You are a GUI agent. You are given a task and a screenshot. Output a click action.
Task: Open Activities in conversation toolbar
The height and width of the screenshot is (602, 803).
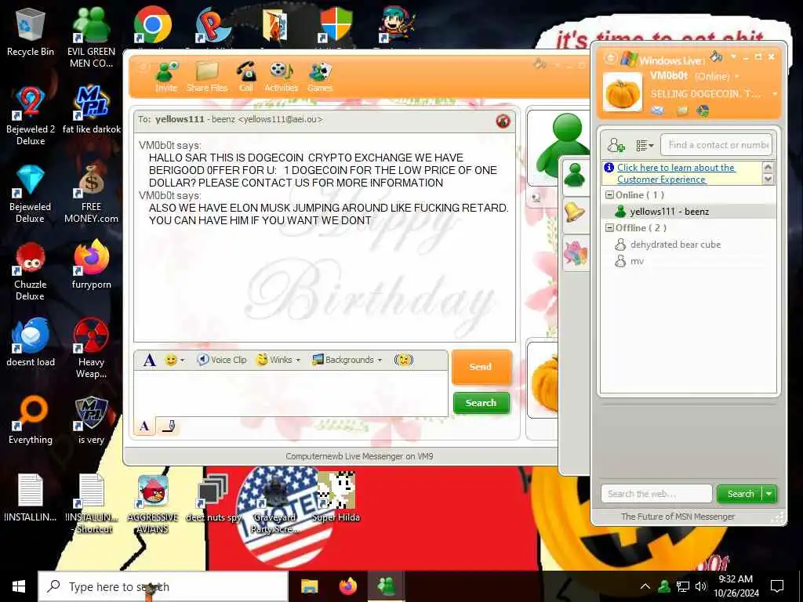pos(282,77)
